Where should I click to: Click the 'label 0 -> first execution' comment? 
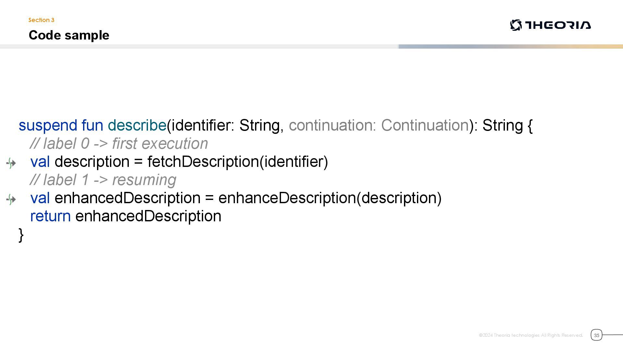click(119, 144)
